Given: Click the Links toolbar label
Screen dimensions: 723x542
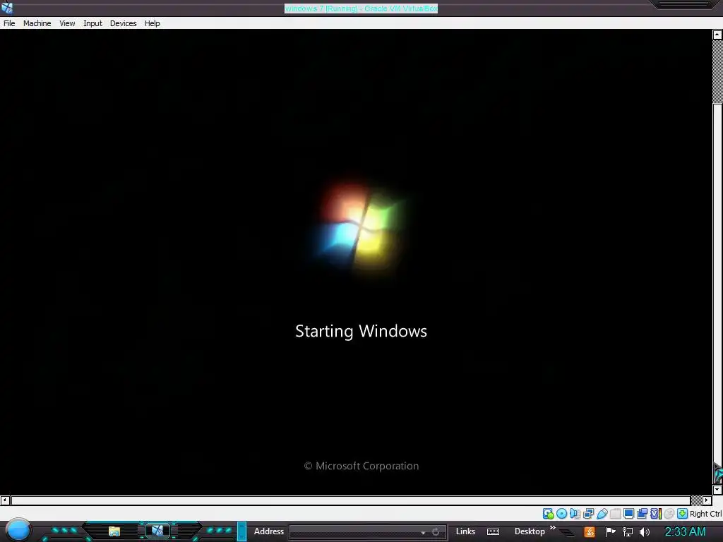Looking at the screenshot, I should point(465,531).
